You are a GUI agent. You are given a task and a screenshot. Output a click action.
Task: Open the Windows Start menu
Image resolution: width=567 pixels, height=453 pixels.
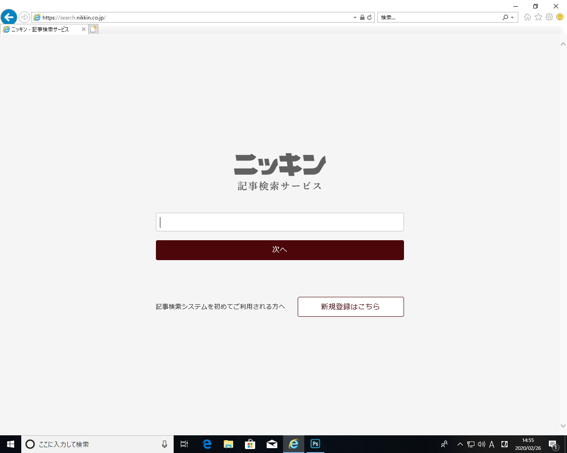pyautogui.click(x=11, y=444)
